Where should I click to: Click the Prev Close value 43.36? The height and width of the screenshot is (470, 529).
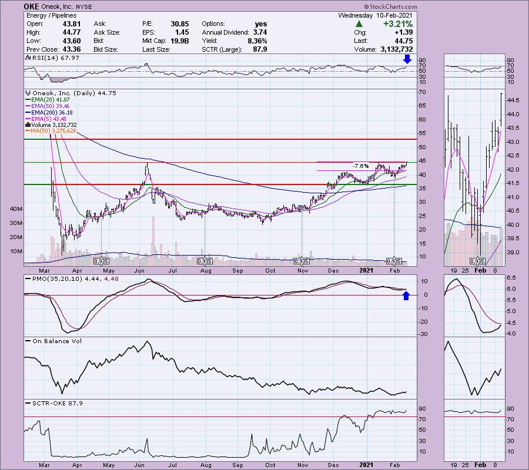(71, 49)
